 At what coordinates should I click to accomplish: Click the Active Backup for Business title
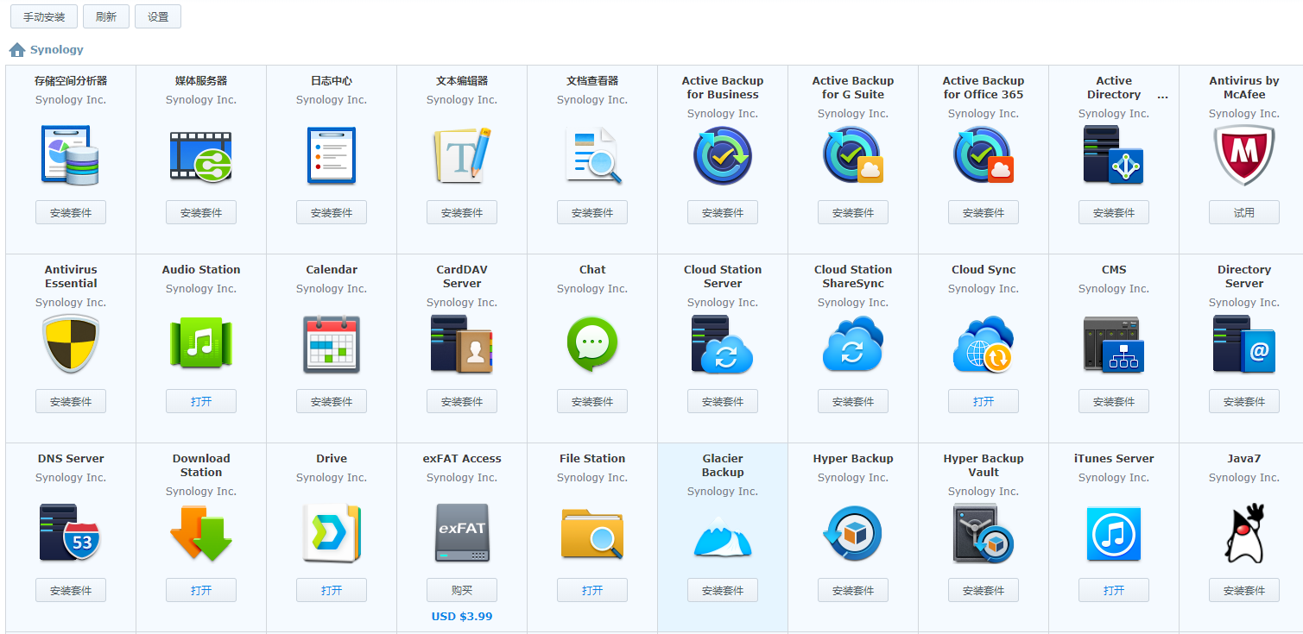pos(723,88)
